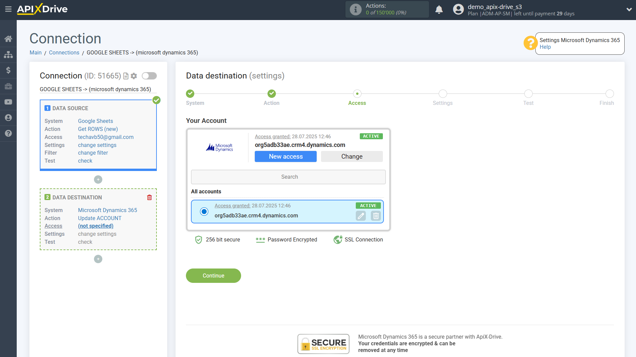Click source change settings link
The image size is (636, 357).
(x=97, y=145)
